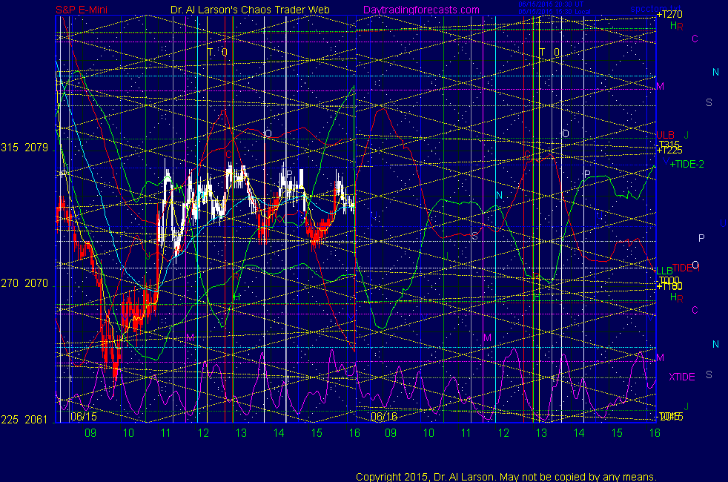Click the "S&P E-Mini" chart title

(x=82, y=10)
